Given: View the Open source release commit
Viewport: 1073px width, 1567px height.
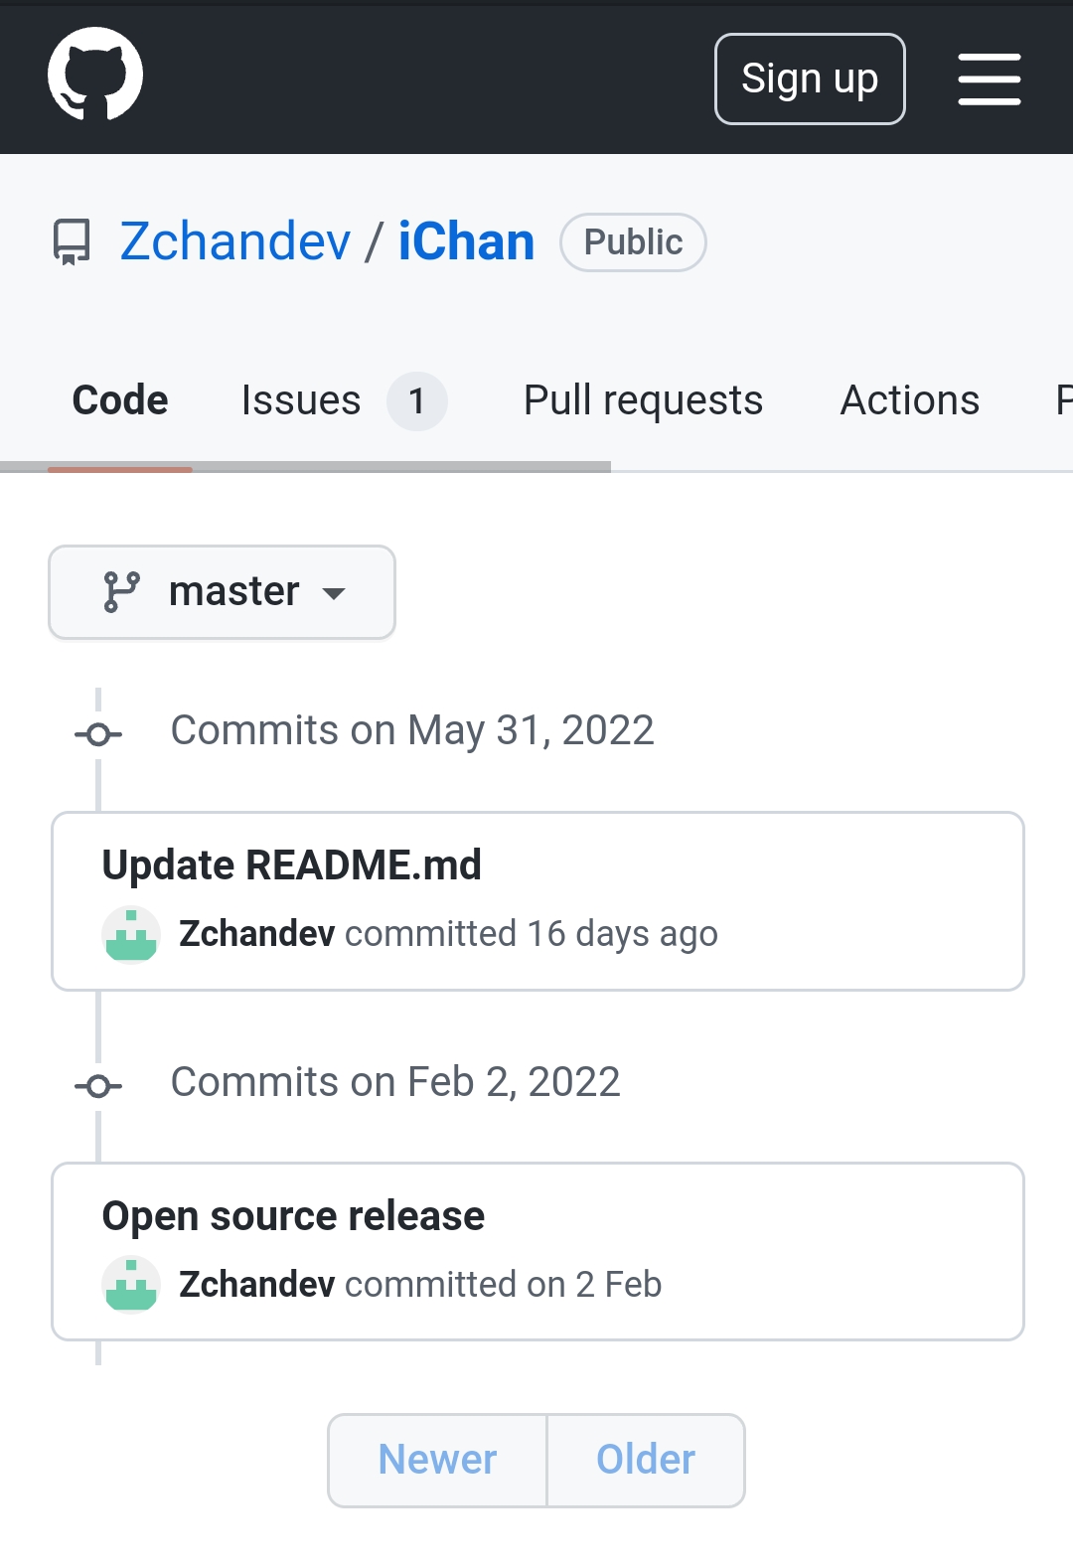Looking at the screenshot, I should (293, 1216).
